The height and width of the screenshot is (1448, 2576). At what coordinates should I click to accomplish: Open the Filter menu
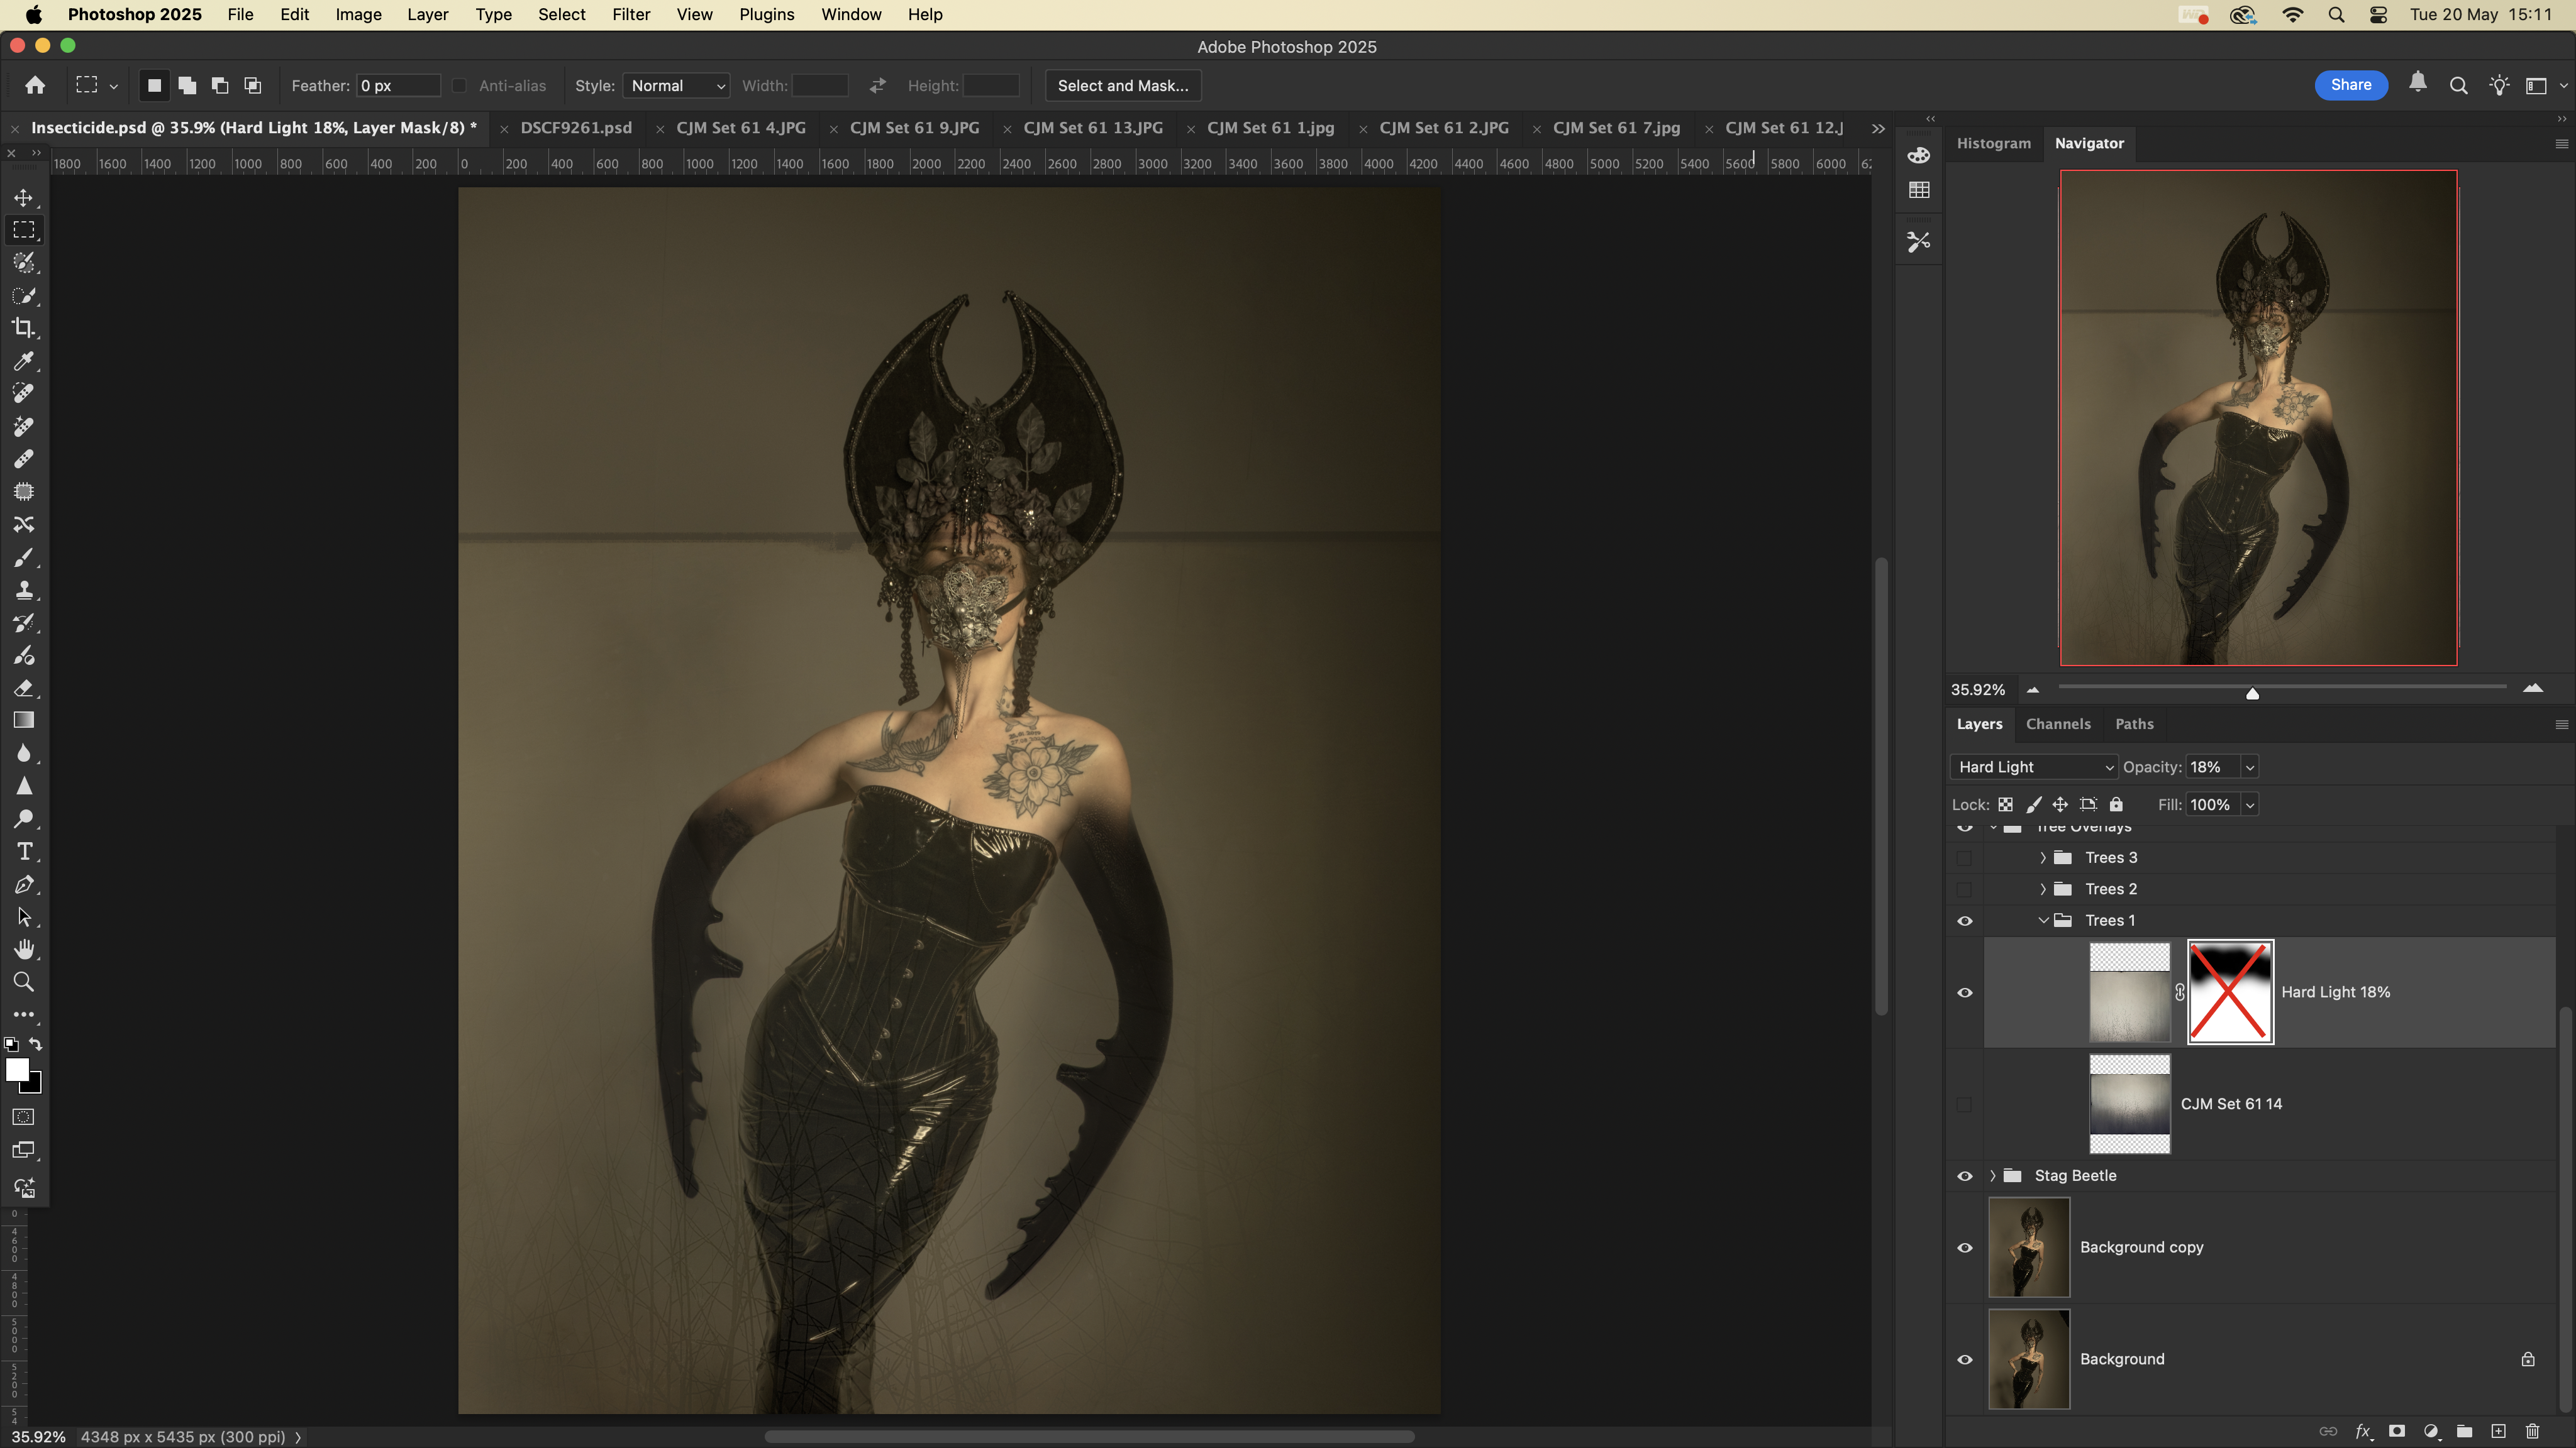coord(630,15)
